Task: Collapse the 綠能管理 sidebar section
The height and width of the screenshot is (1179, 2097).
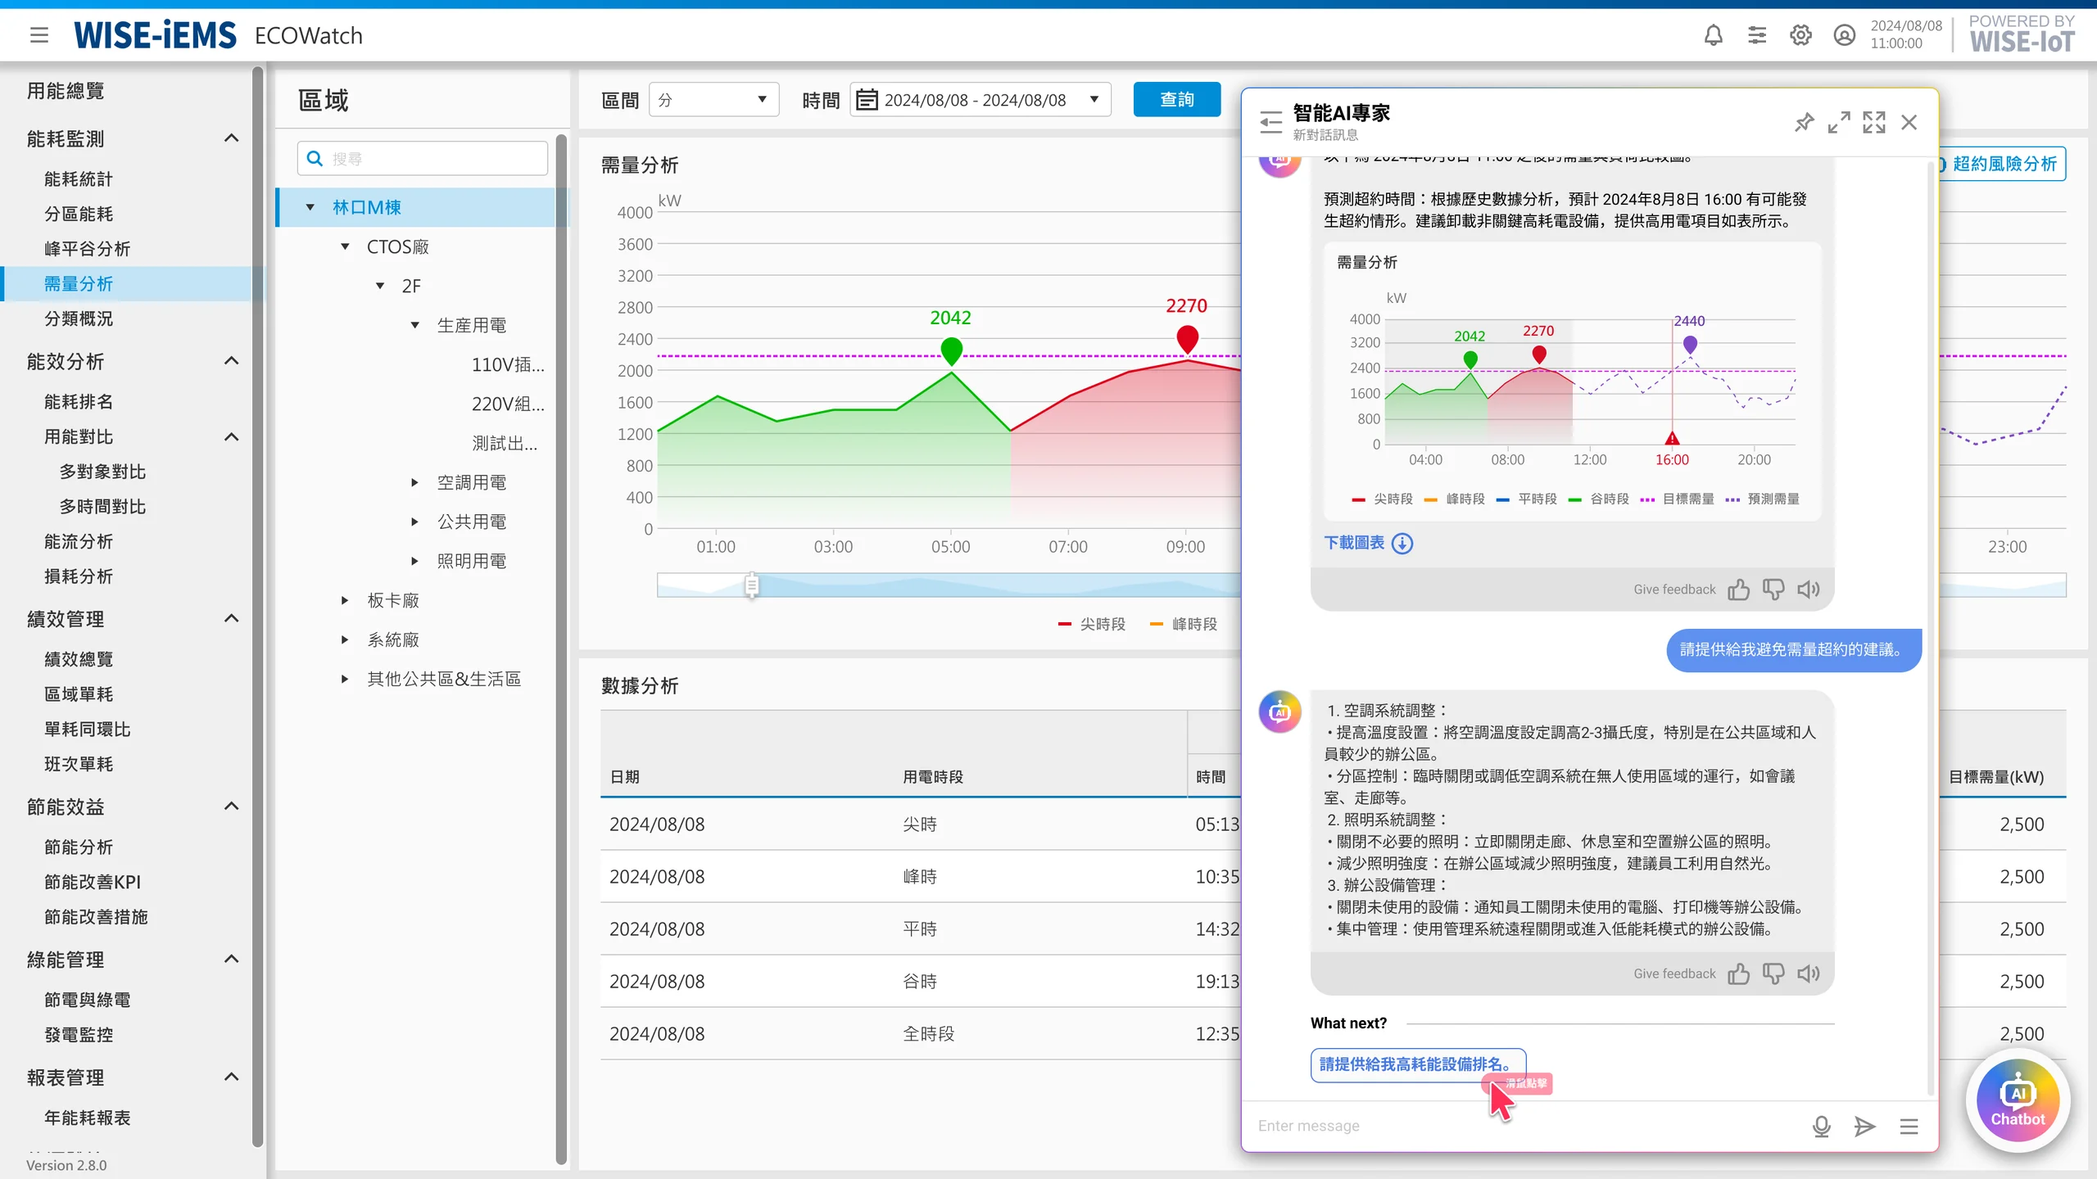Action: (x=232, y=959)
